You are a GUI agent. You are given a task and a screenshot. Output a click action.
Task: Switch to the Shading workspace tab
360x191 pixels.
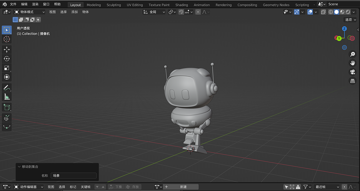click(181, 4)
